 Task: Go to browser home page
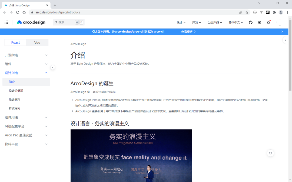pos(24,12)
